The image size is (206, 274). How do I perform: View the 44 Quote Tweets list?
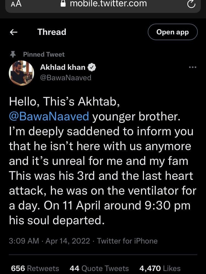pos(99,268)
